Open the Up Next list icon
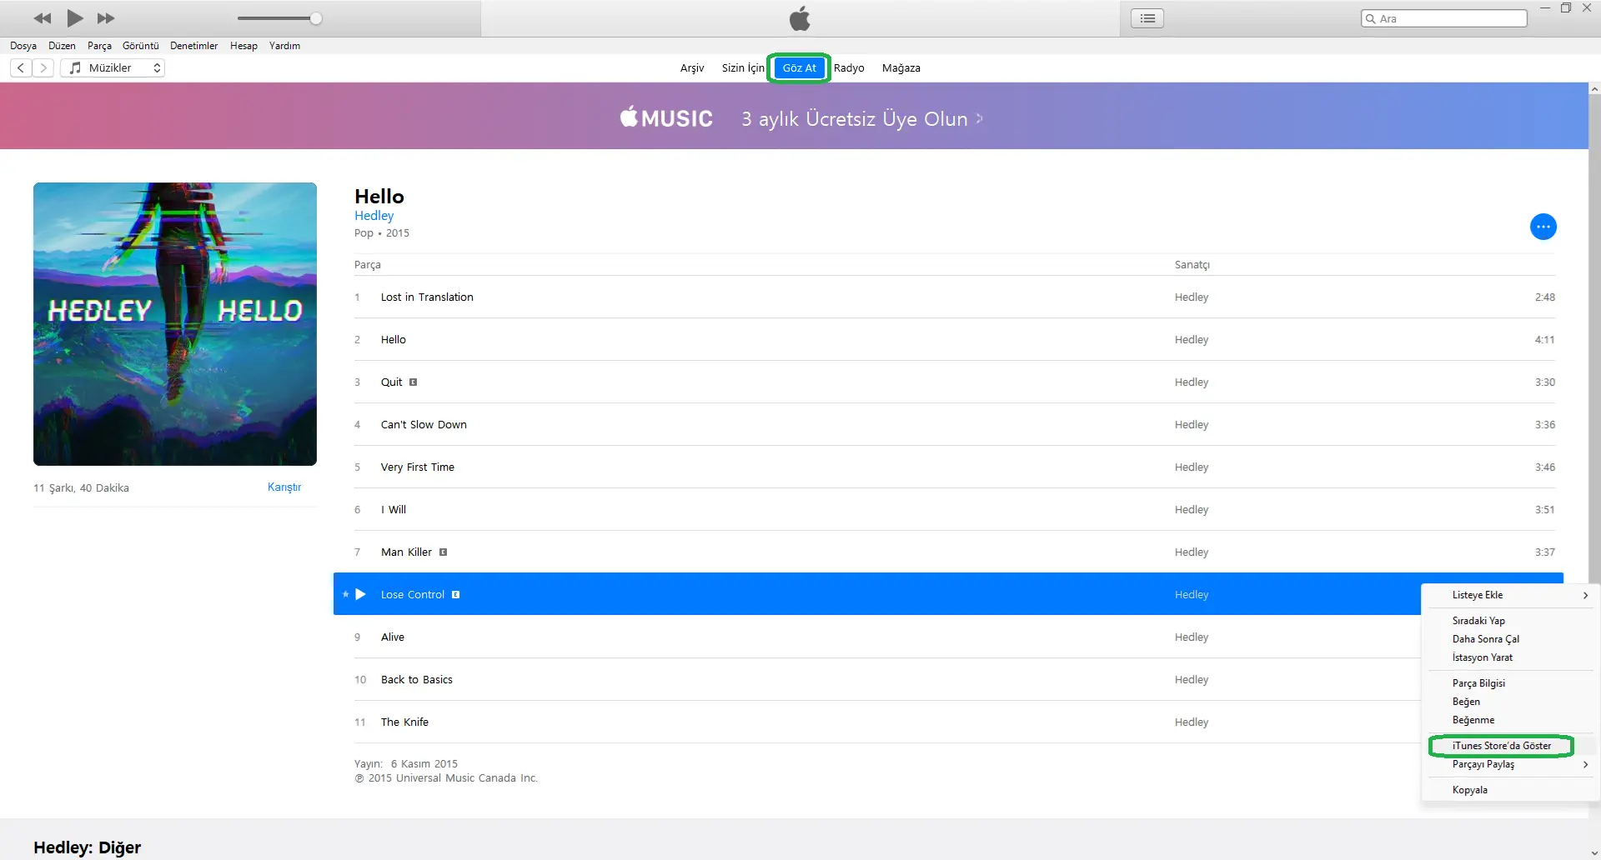 (x=1147, y=18)
